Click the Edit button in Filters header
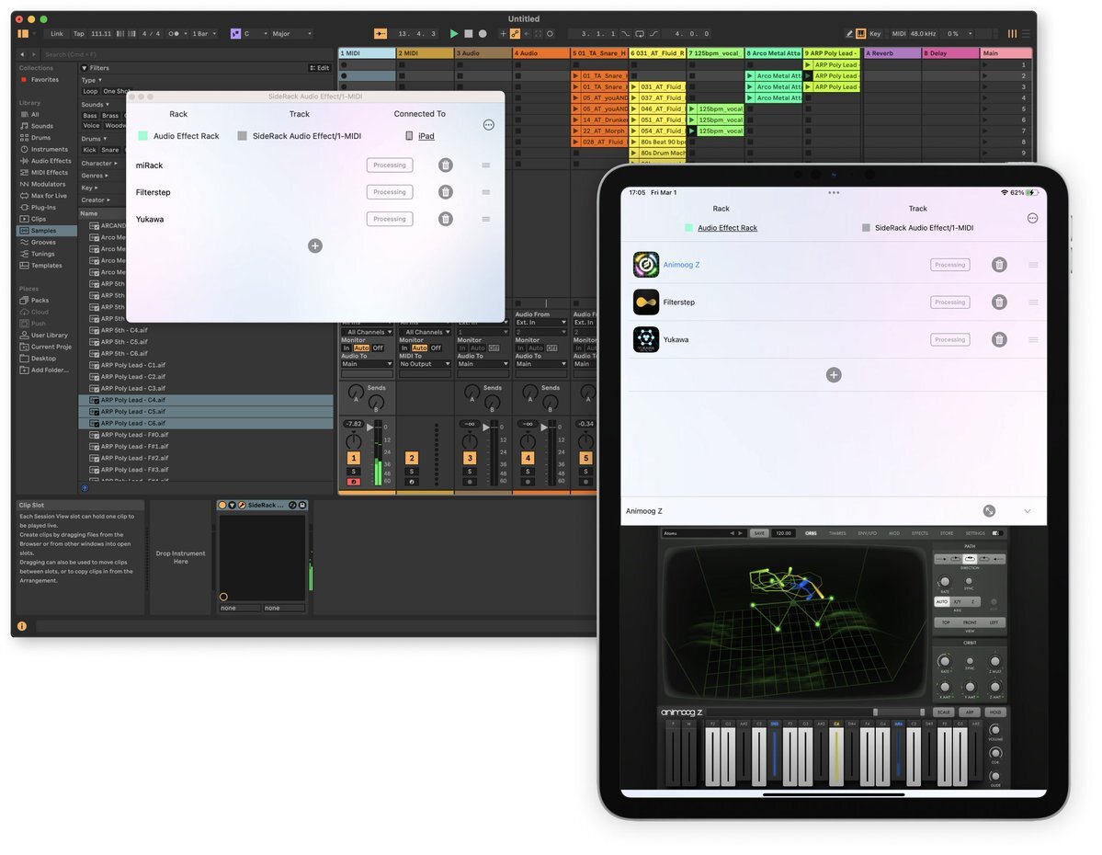Viewport: 1102px width, 855px height. coord(320,68)
